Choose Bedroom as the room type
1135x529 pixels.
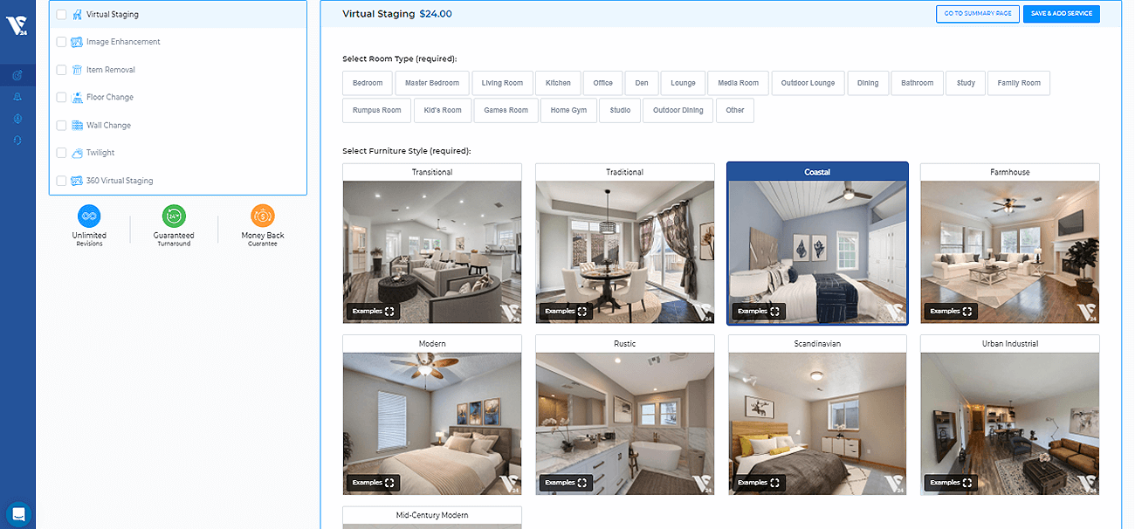click(368, 83)
